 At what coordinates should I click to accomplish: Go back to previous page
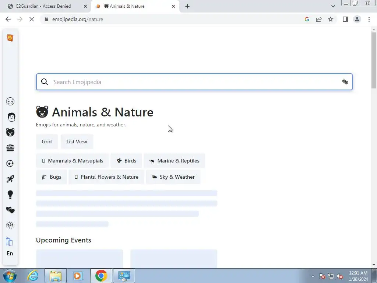coord(8,19)
